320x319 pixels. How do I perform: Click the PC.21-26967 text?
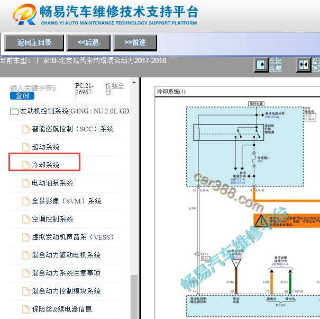[x=84, y=89]
